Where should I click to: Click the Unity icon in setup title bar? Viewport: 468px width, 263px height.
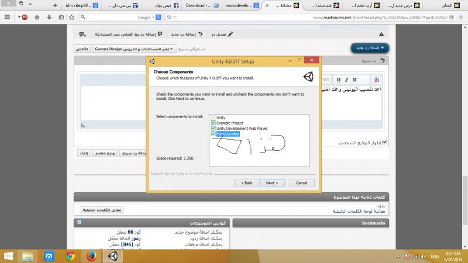[x=152, y=61]
